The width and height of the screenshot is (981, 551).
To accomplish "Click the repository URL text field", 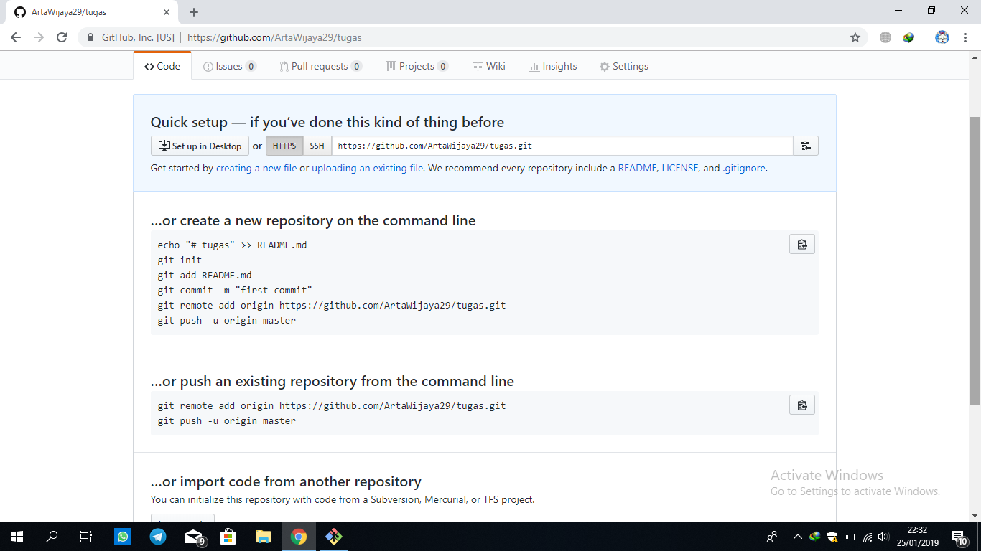I will tap(562, 146).
